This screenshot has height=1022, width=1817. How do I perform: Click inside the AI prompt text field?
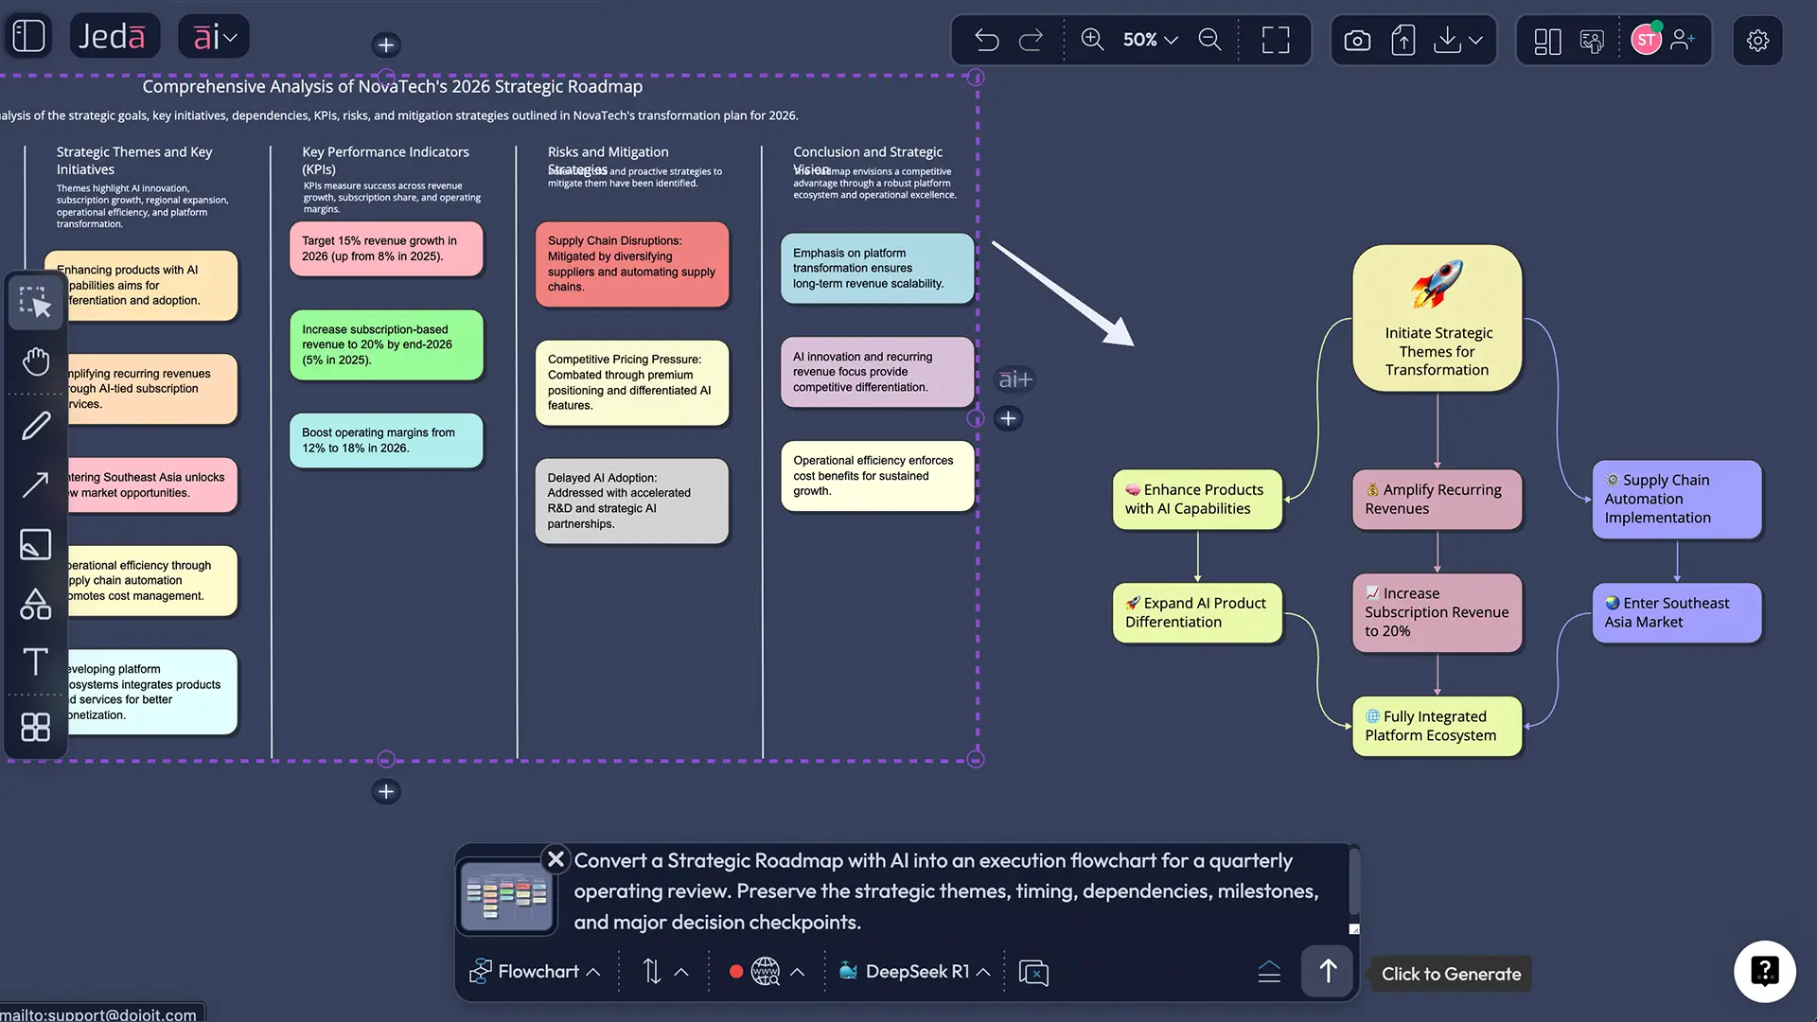[946, 890]
